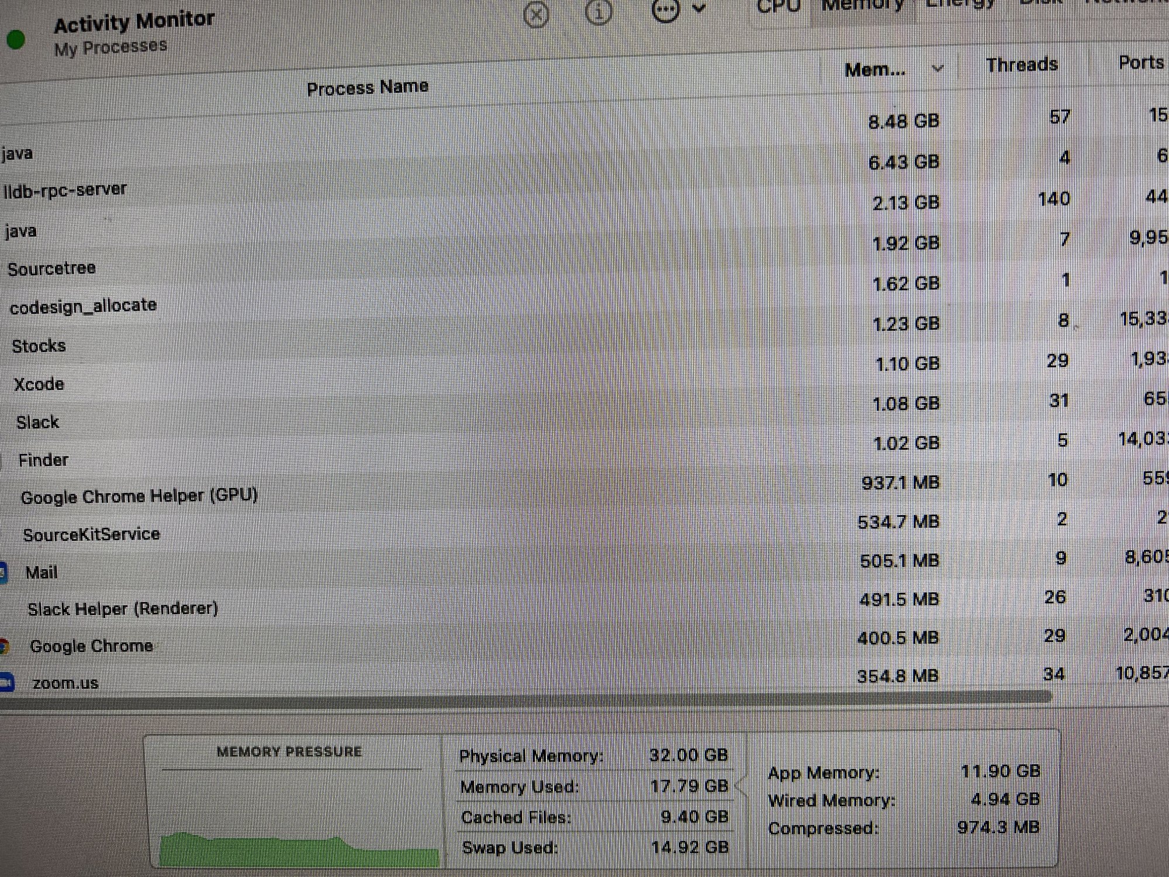Click the 400.5 MB memory value

click(898, 638)
